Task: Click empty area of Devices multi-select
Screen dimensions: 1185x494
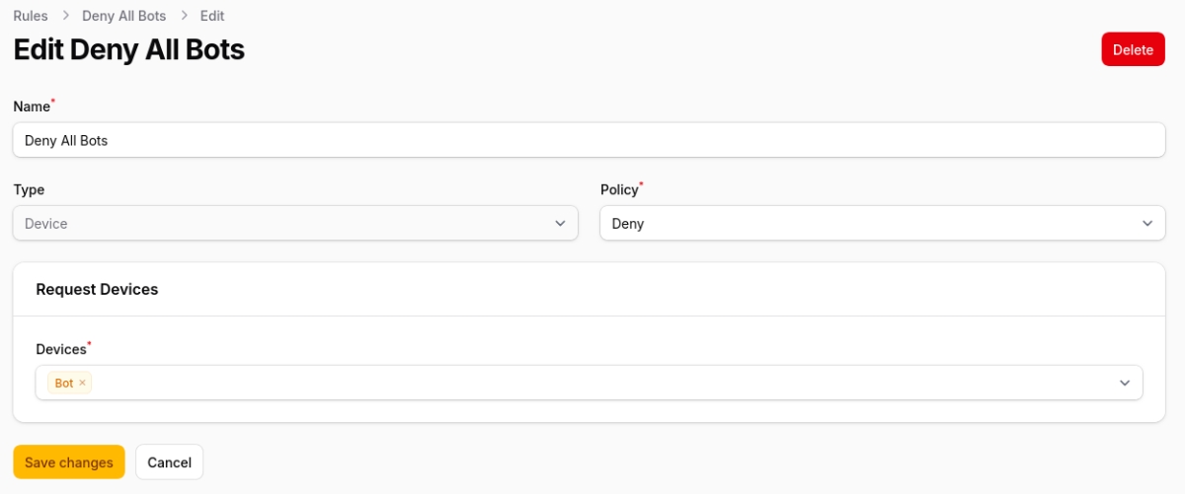Action: (x=592, y=383)
